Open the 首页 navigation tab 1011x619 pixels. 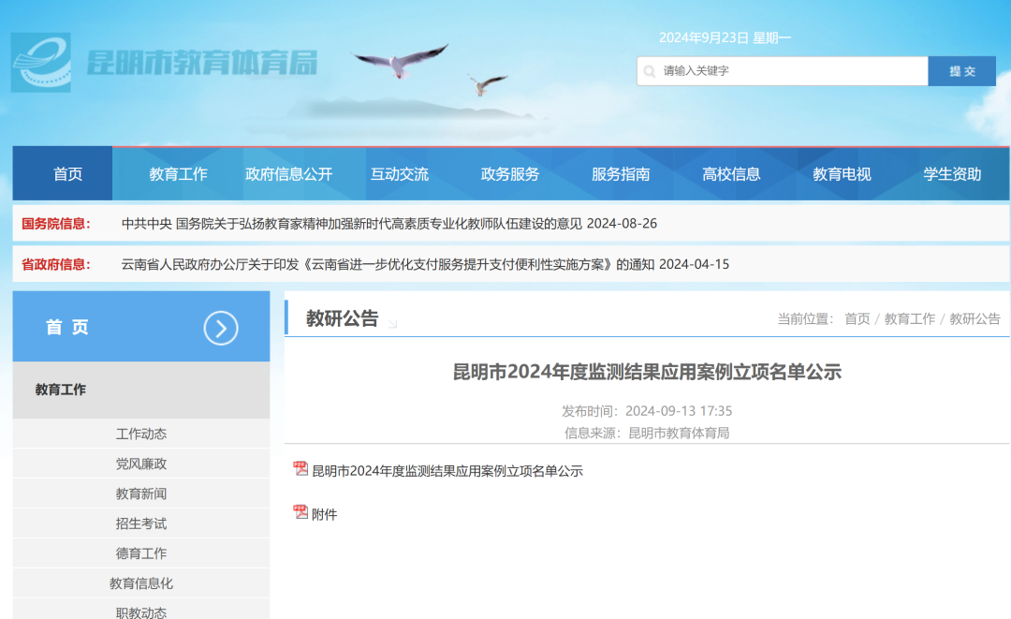(x=67, y=174)
